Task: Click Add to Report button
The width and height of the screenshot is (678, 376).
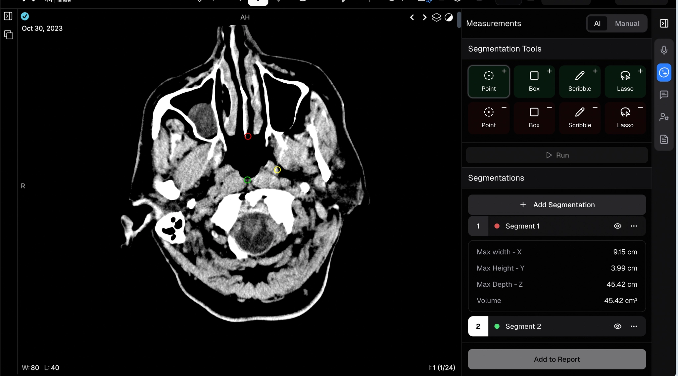Action: pos(557,359)
